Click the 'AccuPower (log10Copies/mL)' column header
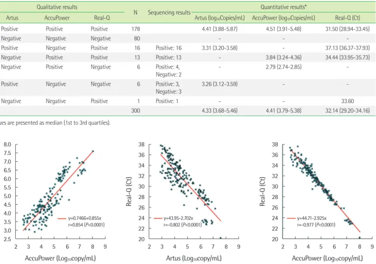The height and width of the screenshot is (264, 376). coord(283,18)
